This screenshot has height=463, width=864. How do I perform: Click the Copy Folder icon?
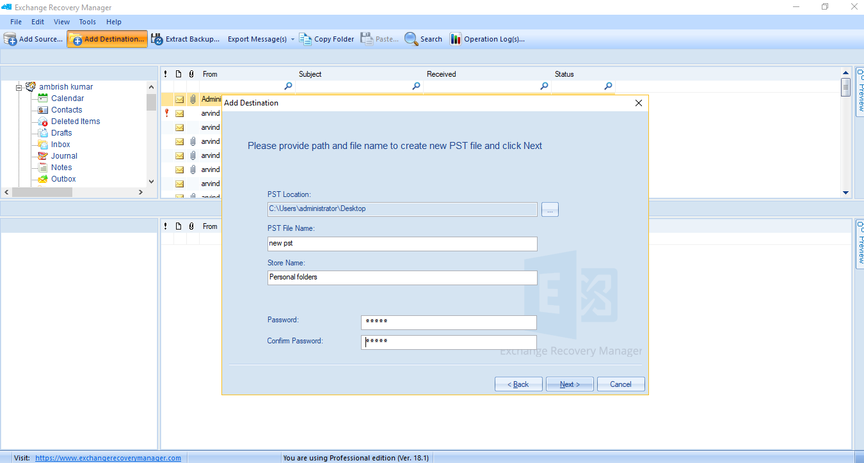coord(305,39)
